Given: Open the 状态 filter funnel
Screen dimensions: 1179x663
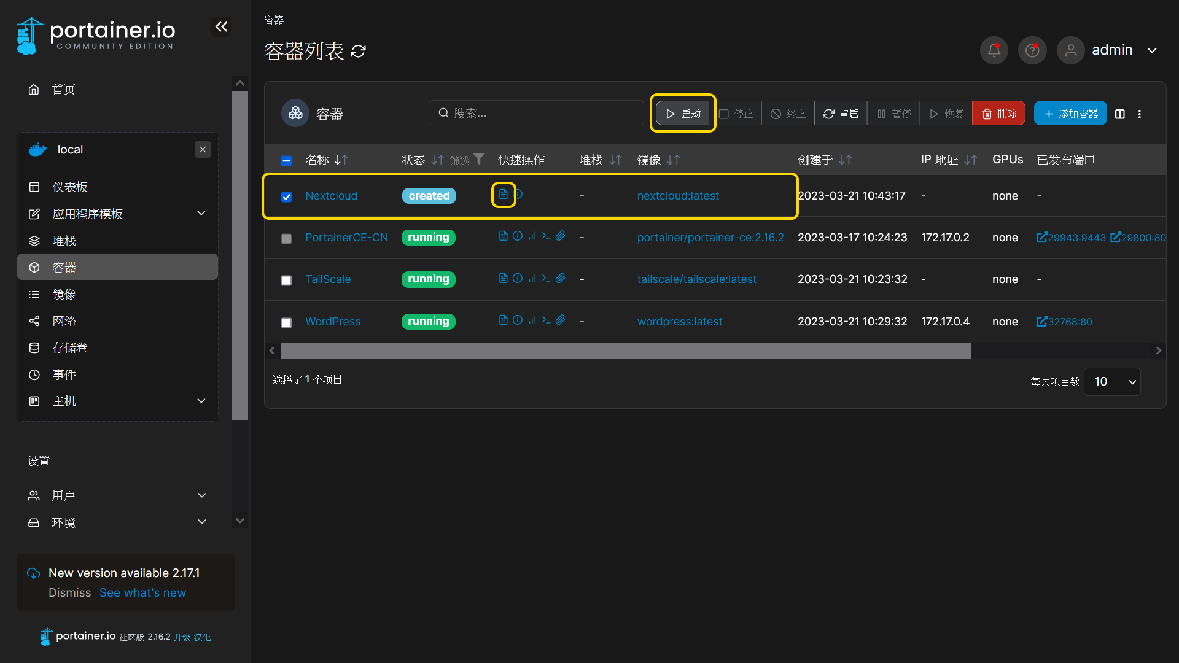Looking at the screenshot, I should [x=479, y=159].
